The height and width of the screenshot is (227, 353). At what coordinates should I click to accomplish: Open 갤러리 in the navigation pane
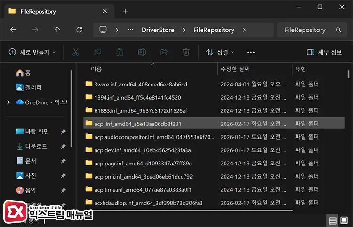[29, 87]
